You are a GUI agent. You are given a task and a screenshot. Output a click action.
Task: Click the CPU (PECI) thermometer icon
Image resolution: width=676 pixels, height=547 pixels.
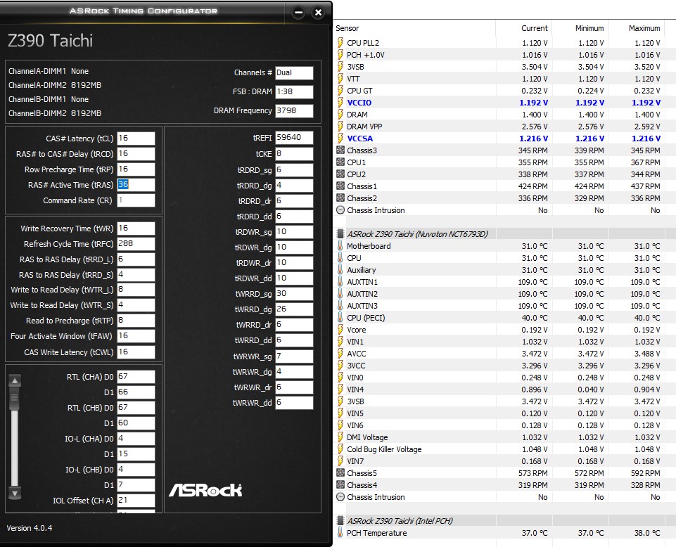coord(340,318)
